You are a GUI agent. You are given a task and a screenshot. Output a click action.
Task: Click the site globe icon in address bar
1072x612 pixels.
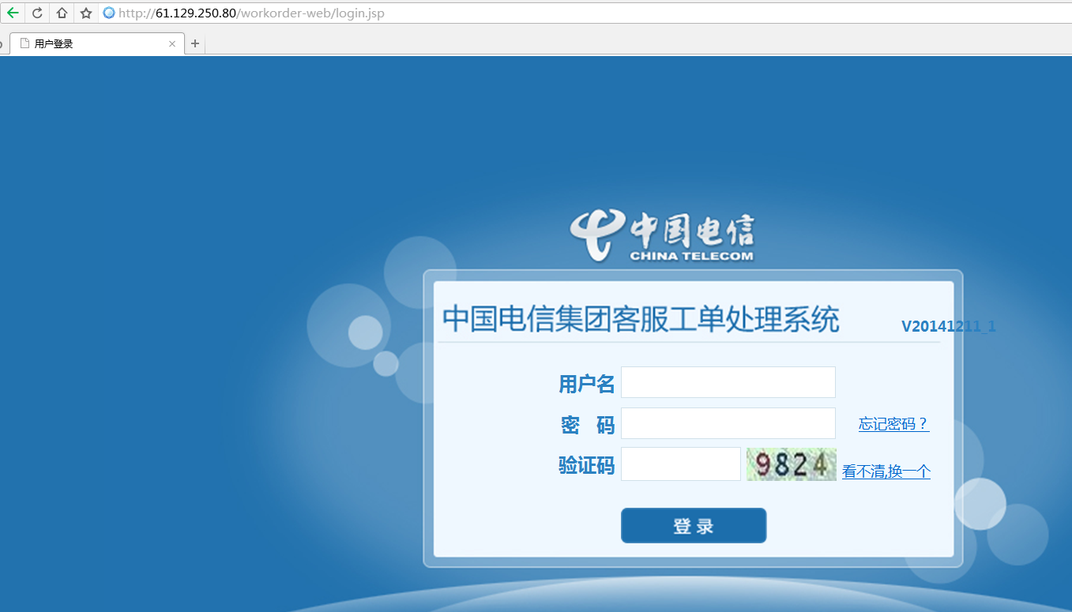pos(109,13)
